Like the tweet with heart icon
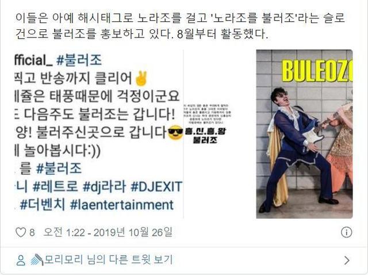The image size is (368, 275). (x=21, y=232)
